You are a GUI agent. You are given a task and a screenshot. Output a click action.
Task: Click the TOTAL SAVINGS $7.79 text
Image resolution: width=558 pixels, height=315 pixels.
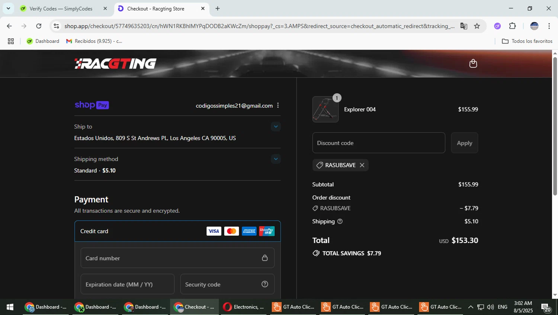coord(352,253)
